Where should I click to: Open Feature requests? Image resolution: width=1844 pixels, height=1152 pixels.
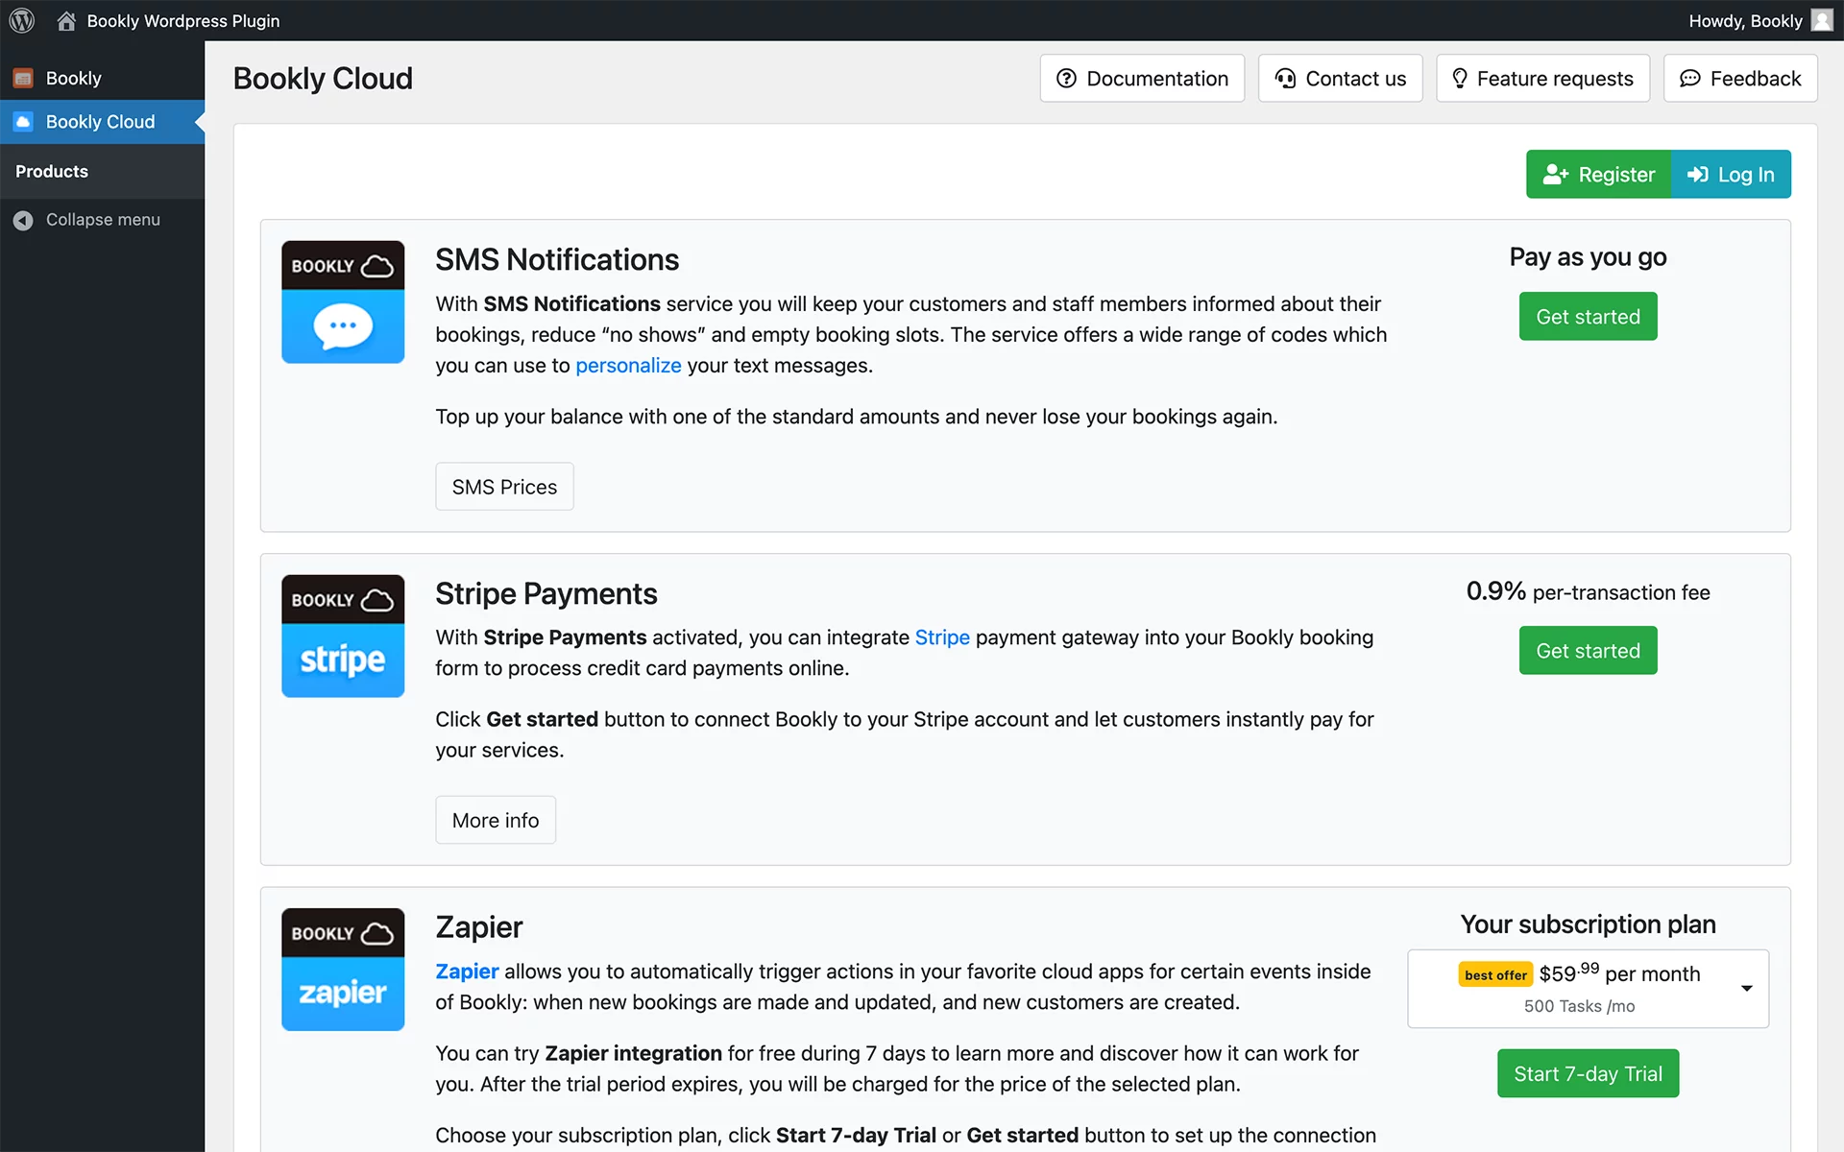[x=1542, y=79]
